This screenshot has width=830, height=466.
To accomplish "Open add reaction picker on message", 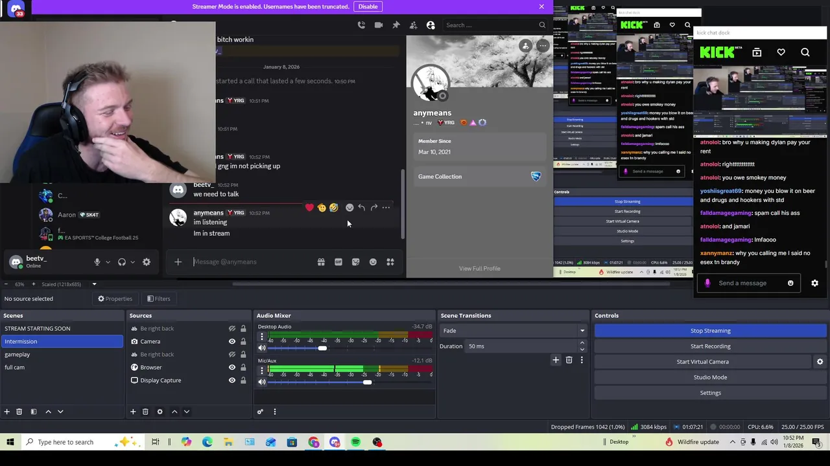I will pos(350,208).
